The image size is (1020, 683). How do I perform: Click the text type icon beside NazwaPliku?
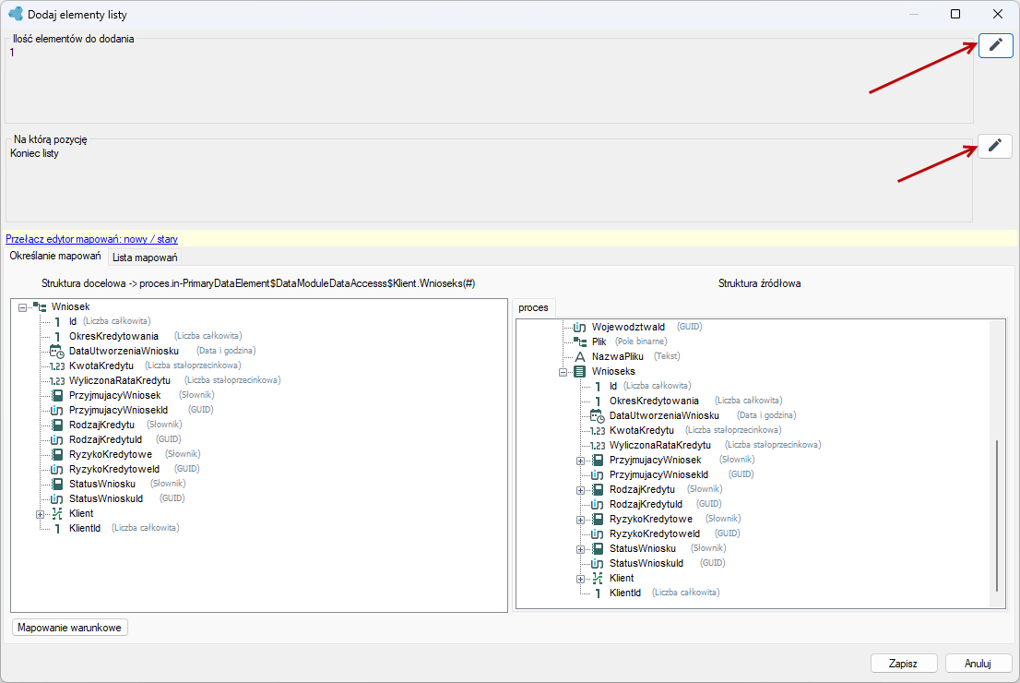(579, 357)
